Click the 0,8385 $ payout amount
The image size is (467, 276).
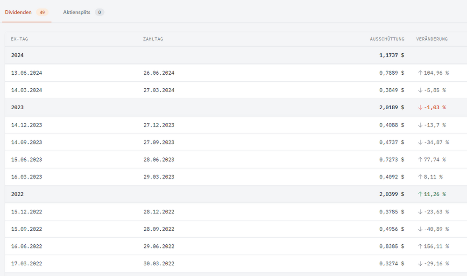(391, 247)
